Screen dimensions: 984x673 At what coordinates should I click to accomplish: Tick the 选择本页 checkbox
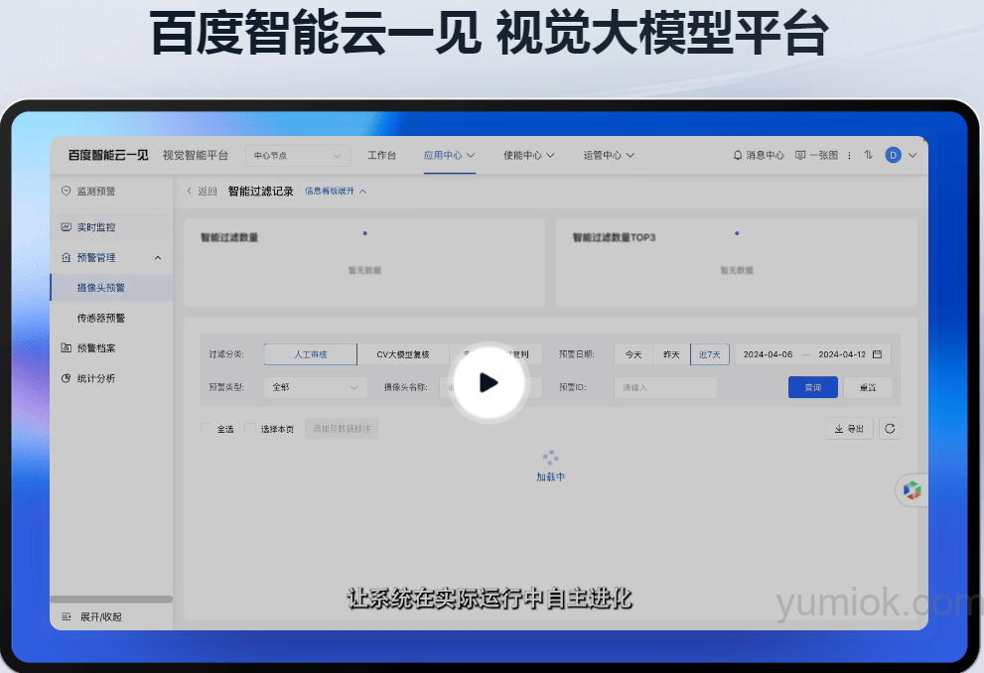point(250,429)
